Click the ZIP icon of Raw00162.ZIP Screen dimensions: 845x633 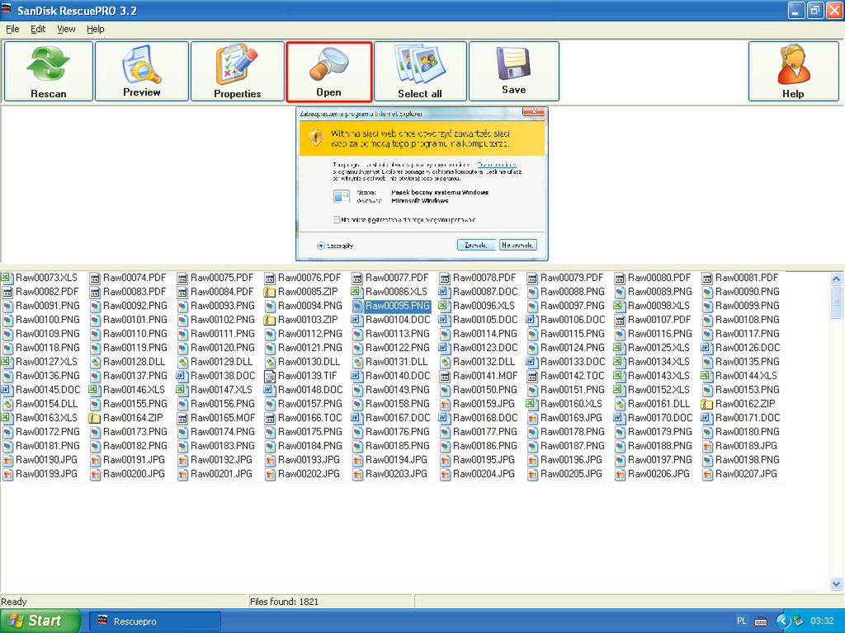(x=706, y=404)
